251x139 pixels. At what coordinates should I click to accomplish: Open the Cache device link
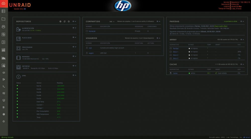tap(175, 73)
